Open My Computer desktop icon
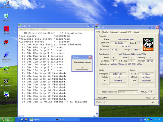Image resolution: width=163 pixels, height=122 pixels. 6,4
